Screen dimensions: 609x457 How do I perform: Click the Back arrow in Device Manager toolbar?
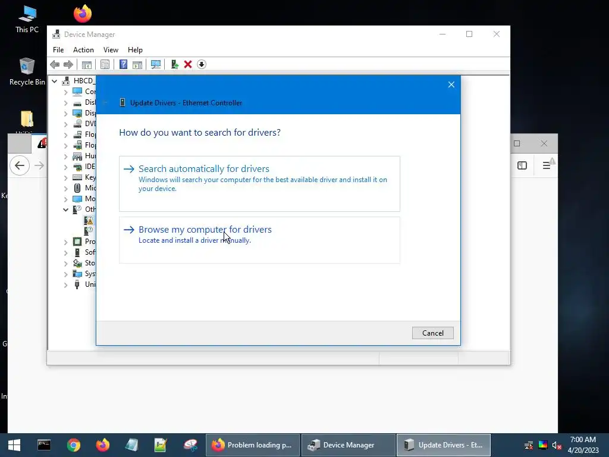(x=55, y=64)
